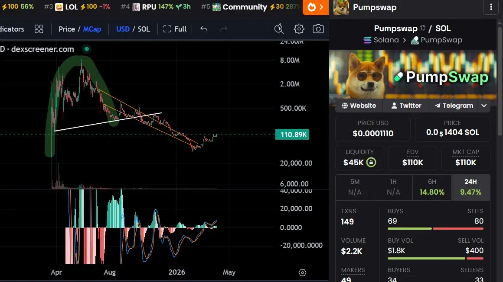Click the 2026 label on time axis
The height and width of the screenshot is (282, 503).
click(x=177, y=272)
